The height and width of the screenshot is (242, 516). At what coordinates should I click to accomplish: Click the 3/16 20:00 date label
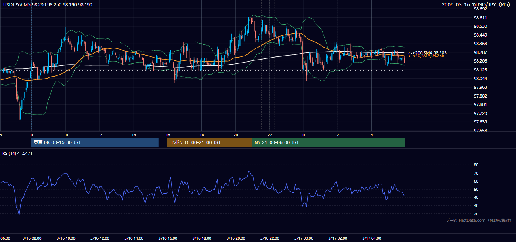235,238
